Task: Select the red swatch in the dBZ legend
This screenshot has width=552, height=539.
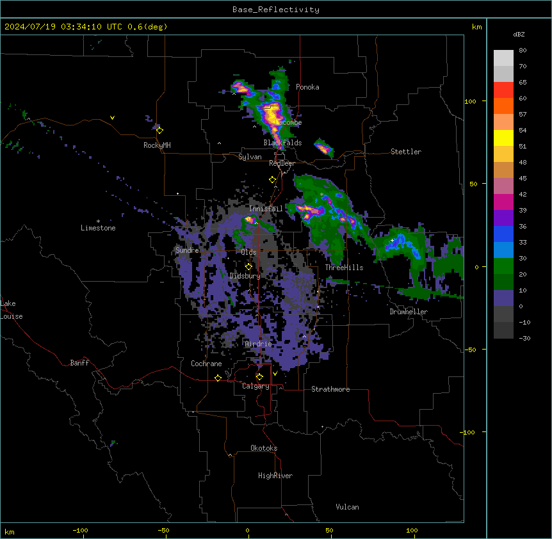Action: tap(503, 90)
